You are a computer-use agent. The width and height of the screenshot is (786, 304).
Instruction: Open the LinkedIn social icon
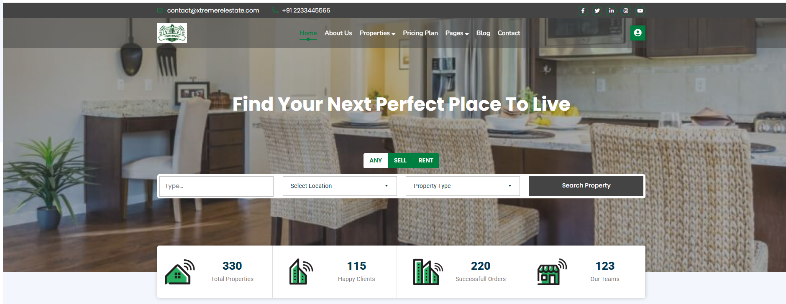point(611,11)
